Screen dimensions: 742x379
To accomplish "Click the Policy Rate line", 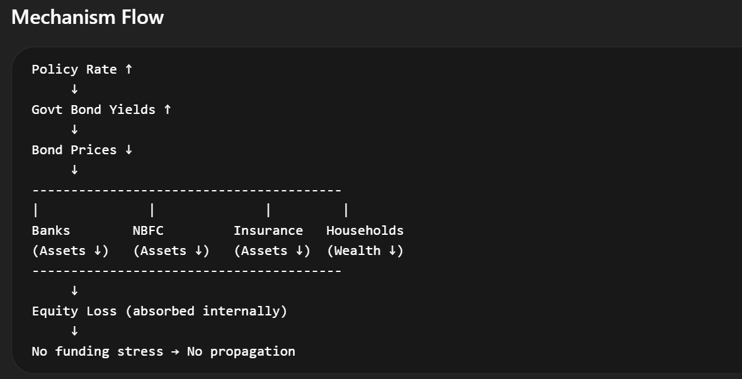I will point(83,69).
